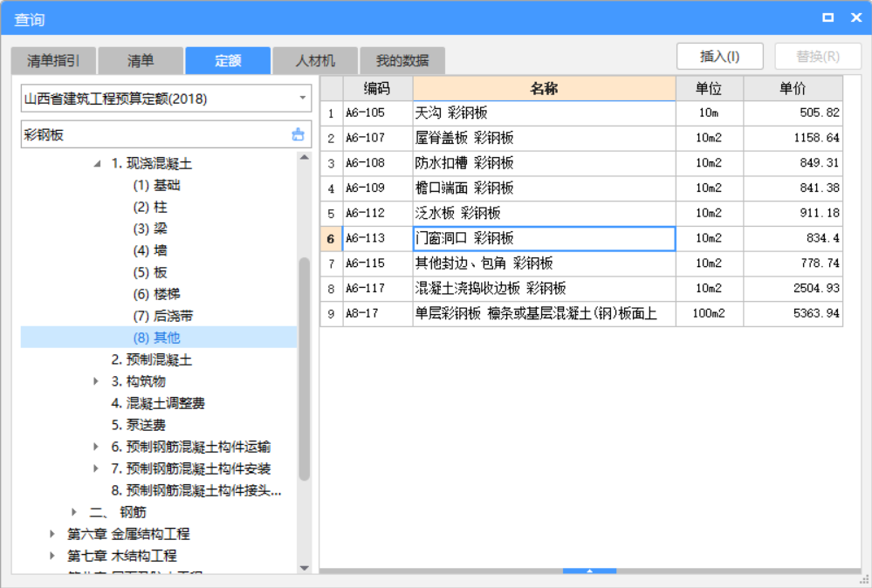872x588 pixels.
Task: Expand the 3. 构筑物 node
Action: pyautogui.click(x=96, y=381)
